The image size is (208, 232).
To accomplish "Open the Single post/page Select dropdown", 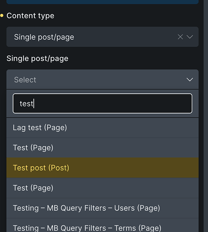I will [x=102, y=79].
